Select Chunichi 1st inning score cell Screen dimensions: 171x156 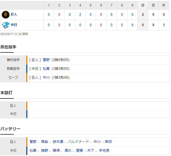click(49, 25)
